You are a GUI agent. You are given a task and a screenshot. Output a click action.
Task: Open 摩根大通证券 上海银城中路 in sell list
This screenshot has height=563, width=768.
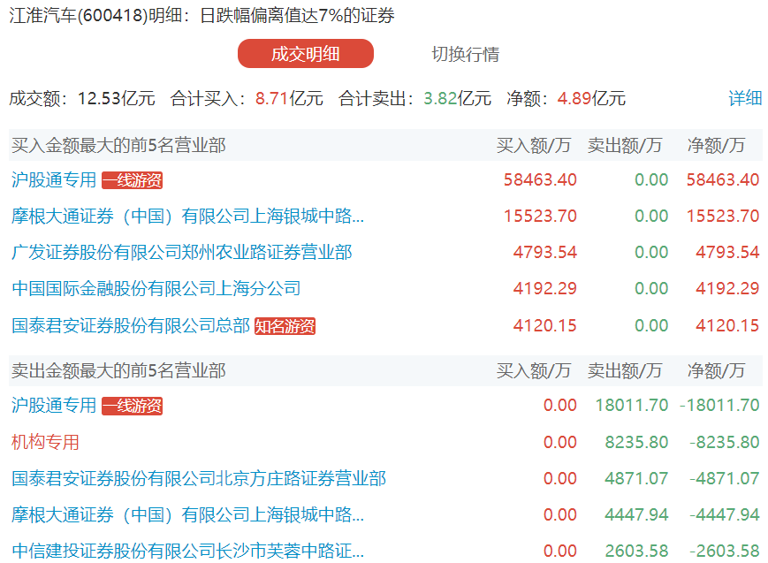coord(187,515)
